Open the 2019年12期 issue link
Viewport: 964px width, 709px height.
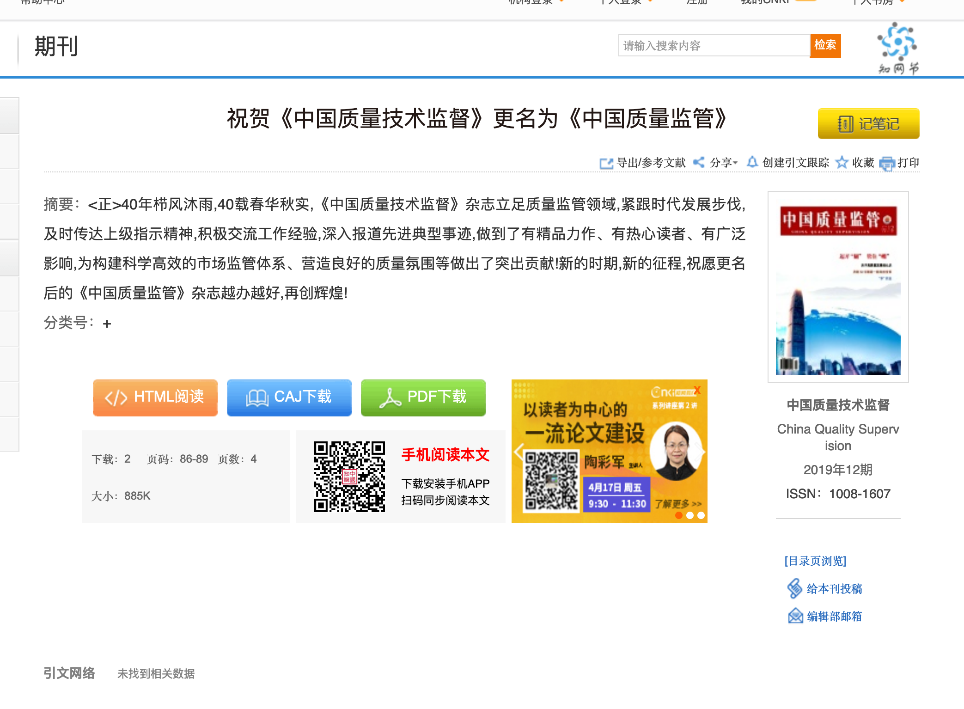pyautogui.click(x=838, y=470)
